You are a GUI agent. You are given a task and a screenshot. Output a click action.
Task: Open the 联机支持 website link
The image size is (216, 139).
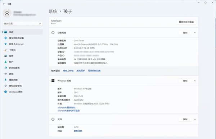point(78,131)
